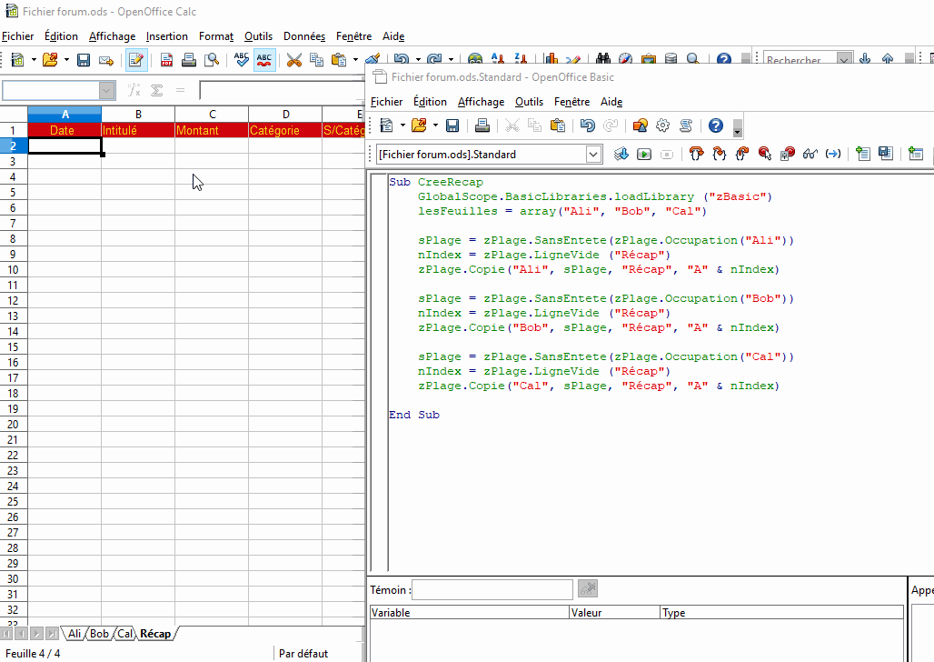This screenshot has width=934, height=662.
Task: Open Insertion menu in Calc
Action: pos(167,36)
